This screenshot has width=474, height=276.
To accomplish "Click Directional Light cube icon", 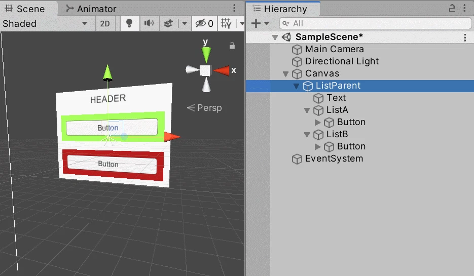I will click(x=297, y=62).
